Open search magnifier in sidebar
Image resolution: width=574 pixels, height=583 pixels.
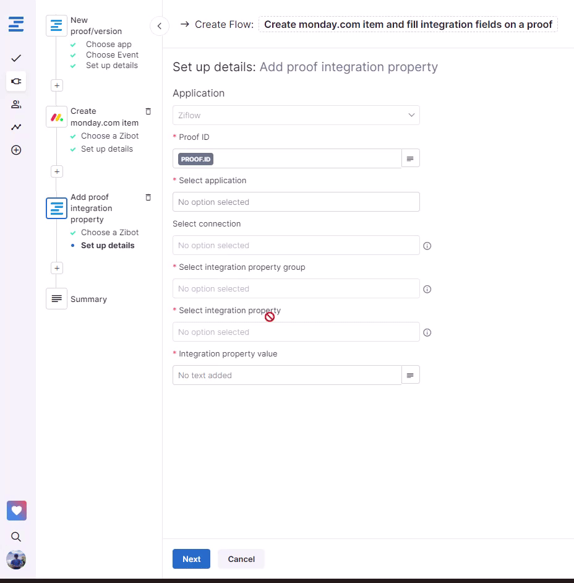click(x=16, y=537)
